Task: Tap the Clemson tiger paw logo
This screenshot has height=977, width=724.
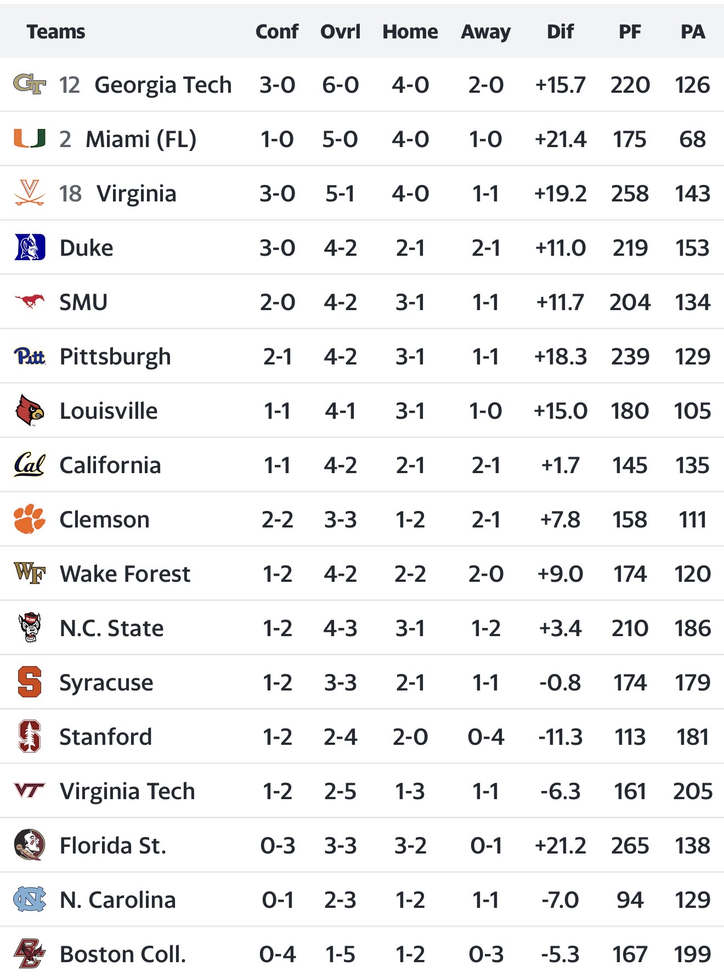Action: coord(30,519)
